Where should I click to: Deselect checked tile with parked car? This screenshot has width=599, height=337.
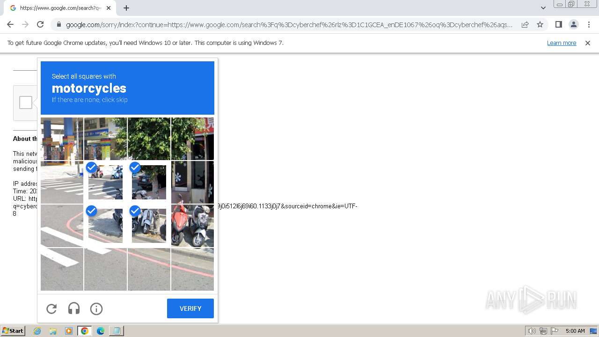coord(149,183)
